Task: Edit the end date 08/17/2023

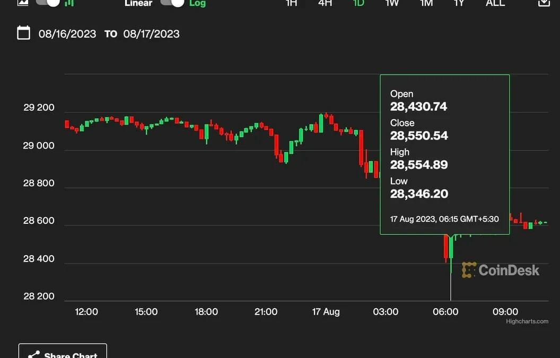Action: pos(151,34)
